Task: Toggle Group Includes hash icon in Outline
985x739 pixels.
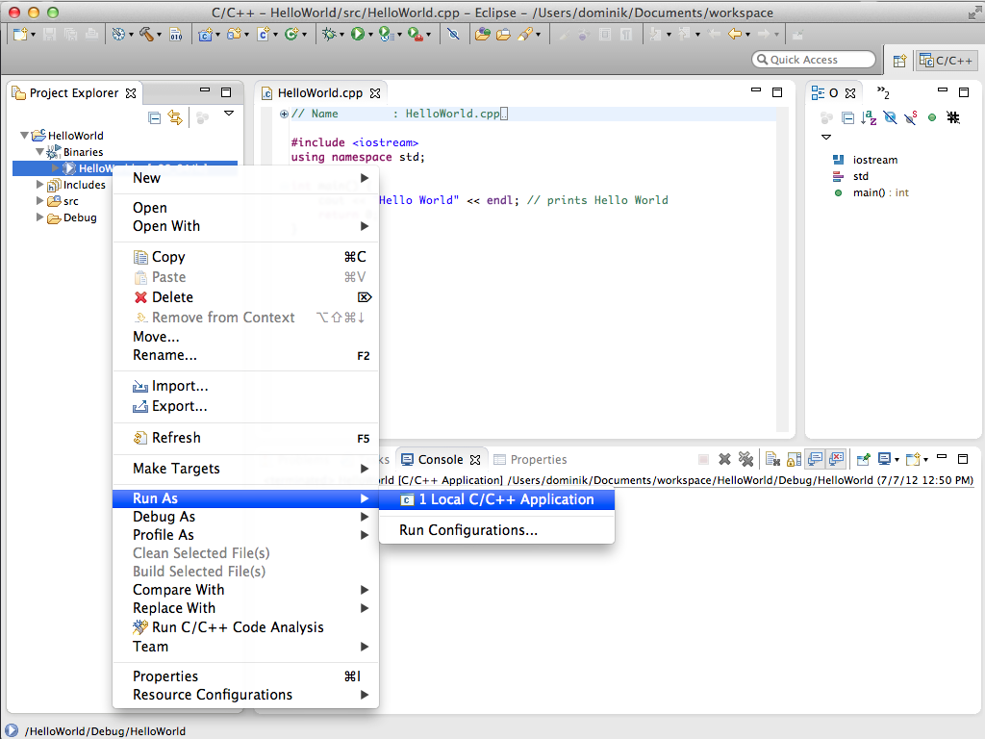Action: tap(953, 117)
